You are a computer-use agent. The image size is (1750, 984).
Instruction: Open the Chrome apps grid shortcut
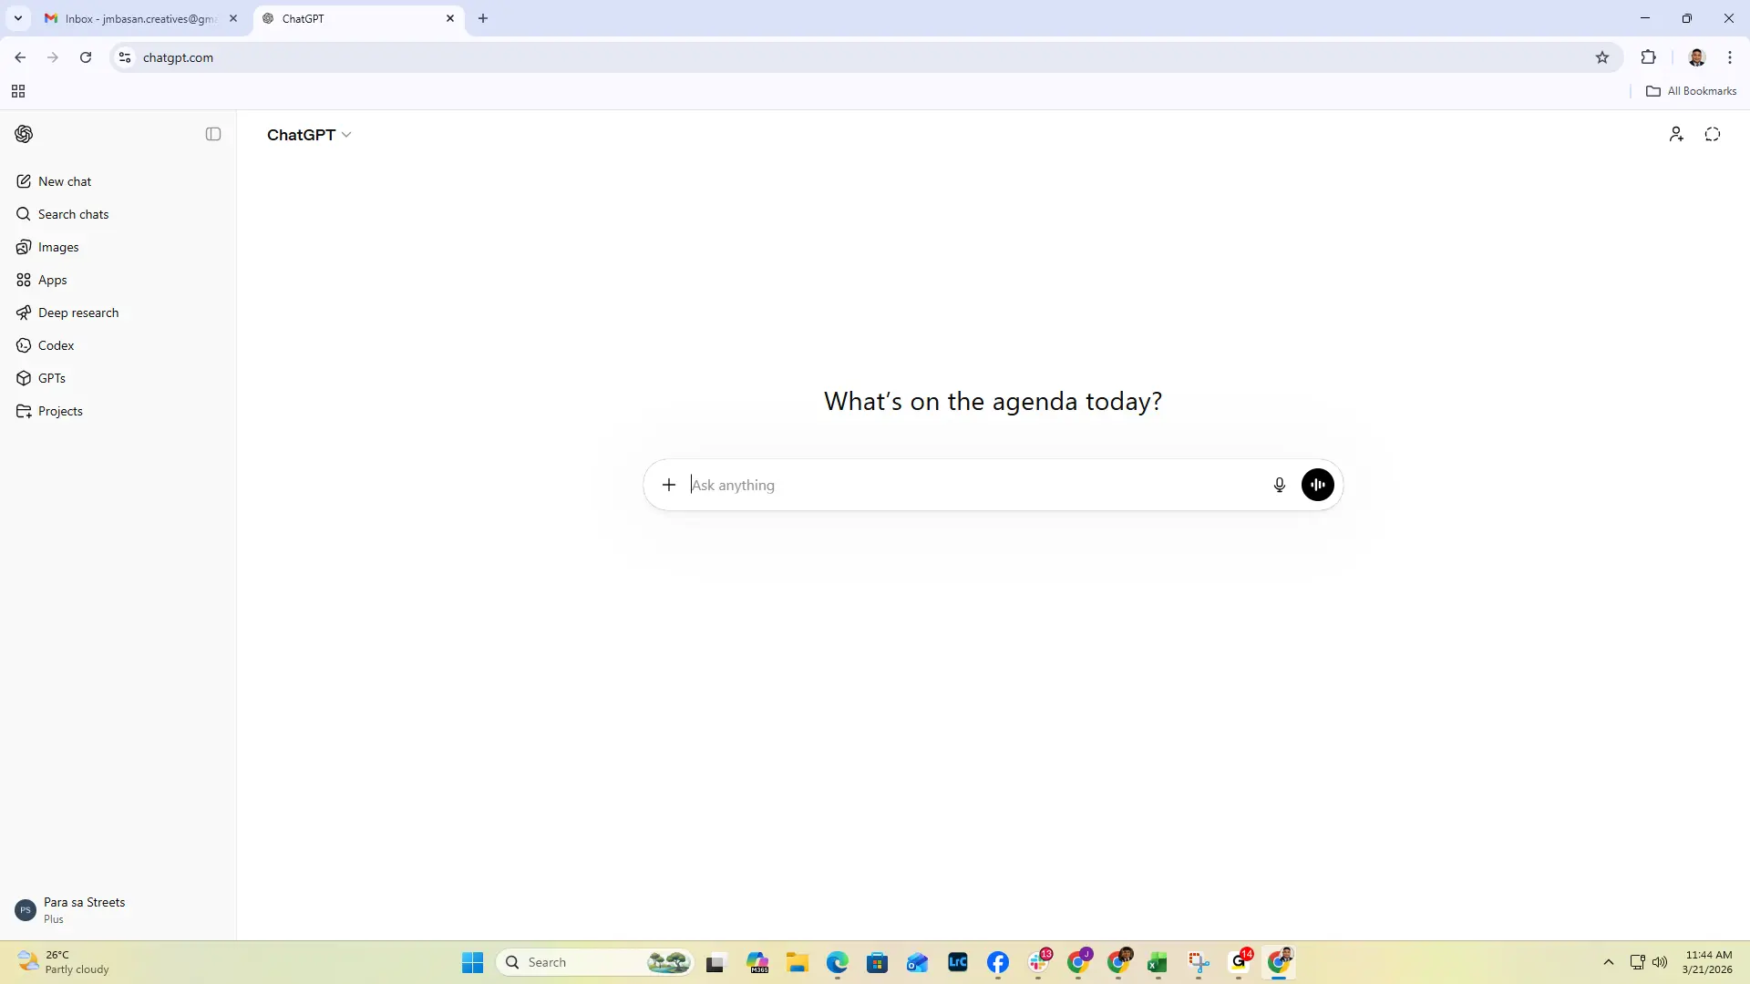tap(18, 91)
